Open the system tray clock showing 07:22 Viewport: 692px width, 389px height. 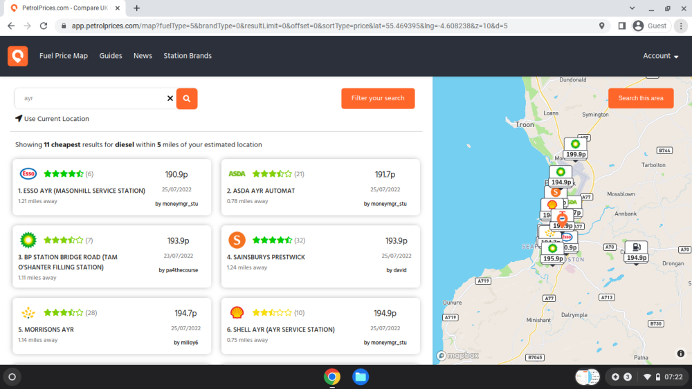[673, 377]
